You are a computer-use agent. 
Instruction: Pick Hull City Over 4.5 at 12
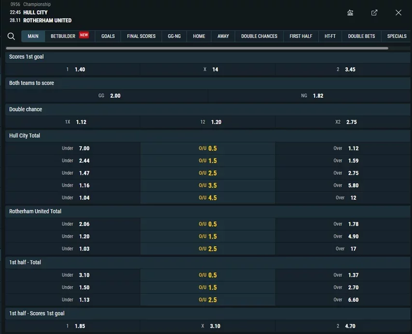pyautogui.click(x=343, y=198)
